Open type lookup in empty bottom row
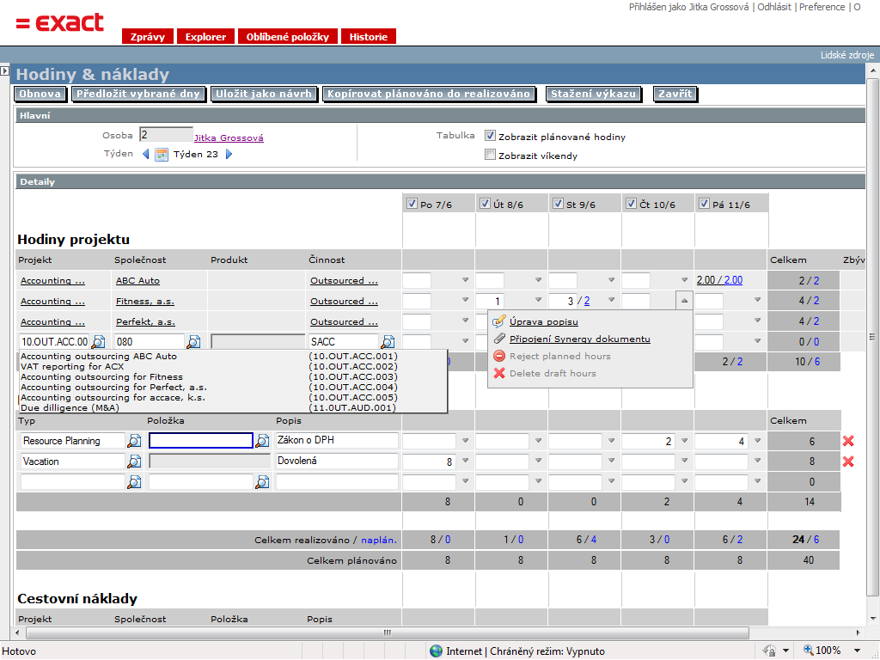 (134, 481)
